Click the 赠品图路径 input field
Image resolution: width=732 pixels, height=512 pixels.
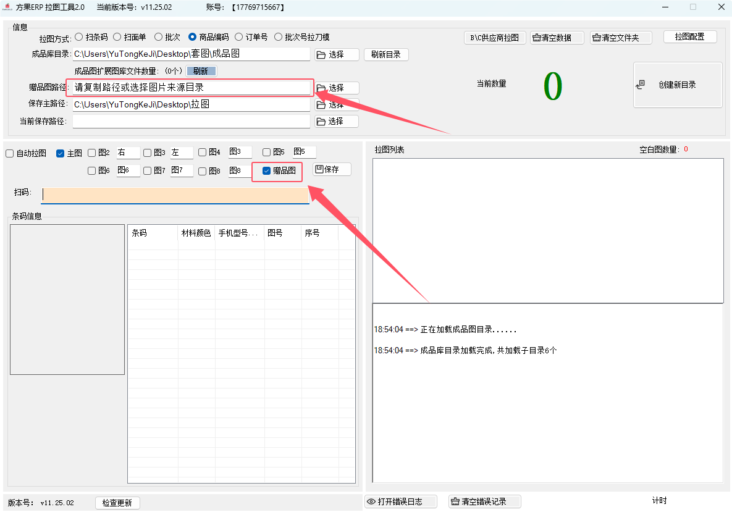pyautogui.click(x=191, y=87)
